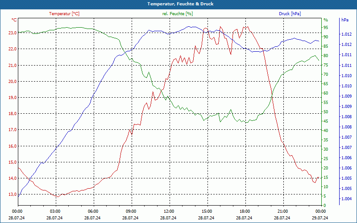This screenshot has width=357, height=223.
Task: Click the 50 tick on humidity axis
Action: point(326,112)
